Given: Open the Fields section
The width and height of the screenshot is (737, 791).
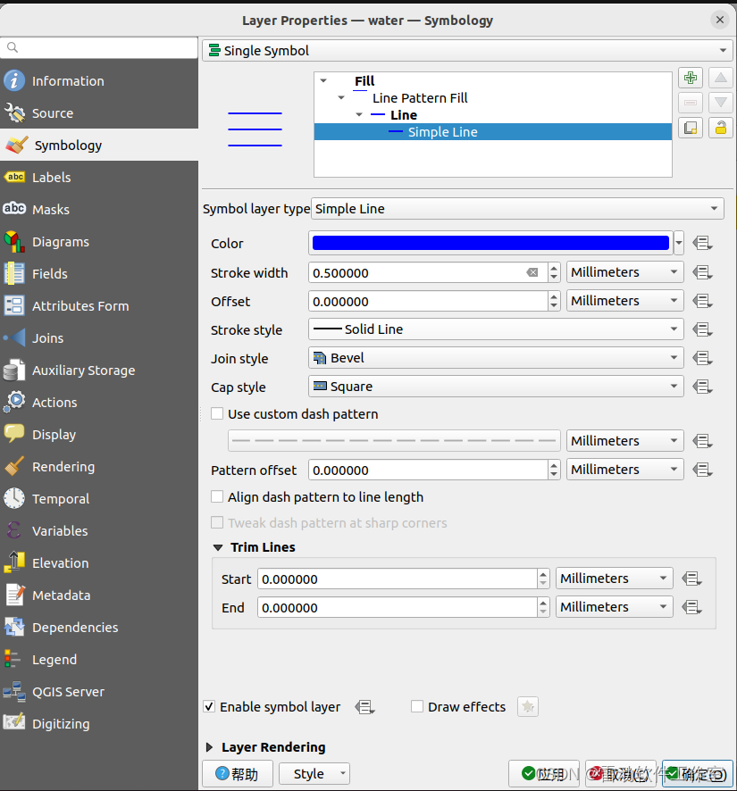Looking at the screenshot, I should (x=99, y=274).
